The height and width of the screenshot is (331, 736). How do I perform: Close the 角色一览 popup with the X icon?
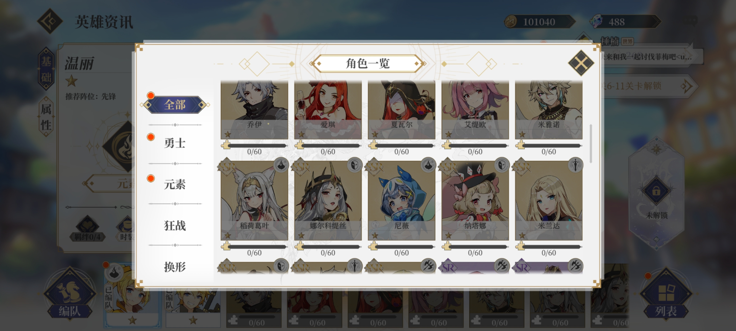click(581, 63)
